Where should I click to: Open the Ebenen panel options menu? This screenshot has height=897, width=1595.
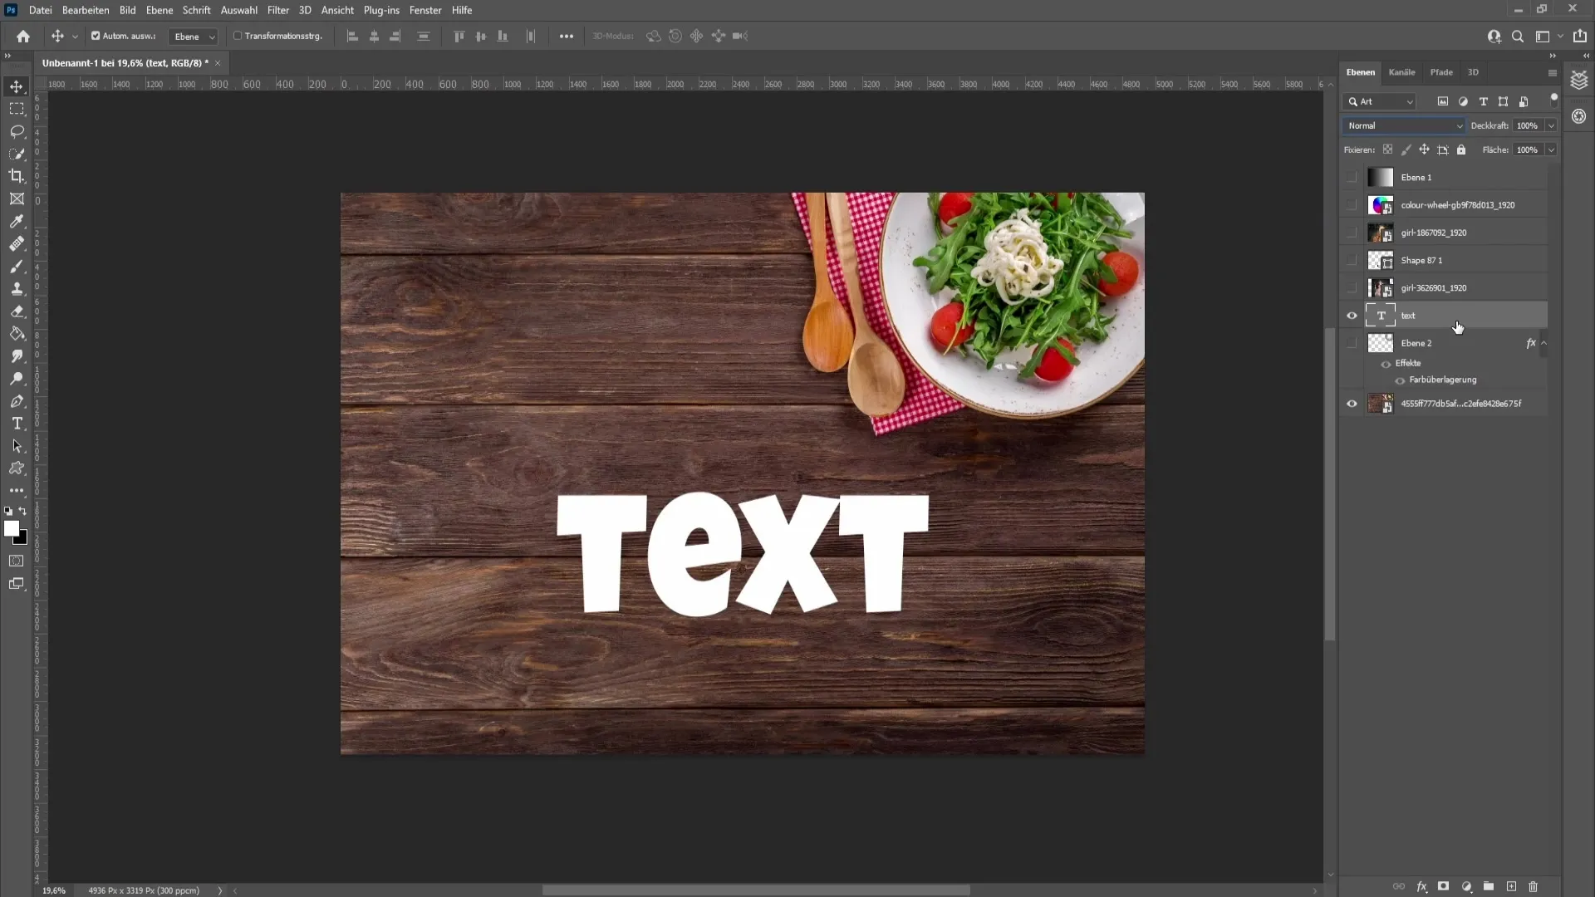click(1551, 72)
